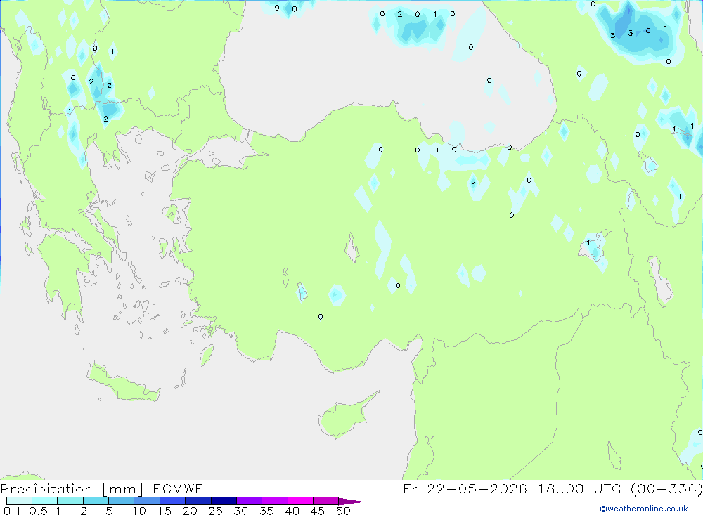The image size is (703, 515).
Task: Click the '50' legend scale label
Action: tap(344, 511)
